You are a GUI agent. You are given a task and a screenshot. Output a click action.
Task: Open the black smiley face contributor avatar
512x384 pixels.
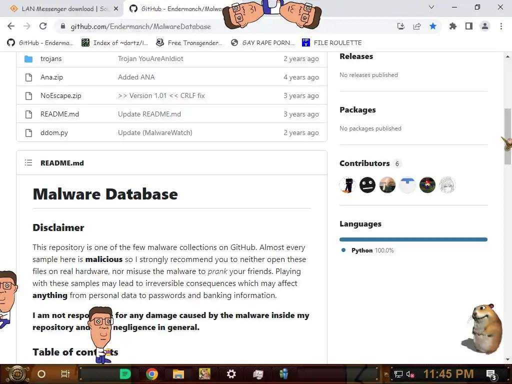click(x=367, y=185)
